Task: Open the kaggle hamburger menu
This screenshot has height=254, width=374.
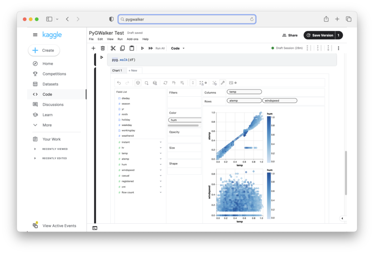Action: (x=35, y=35)
